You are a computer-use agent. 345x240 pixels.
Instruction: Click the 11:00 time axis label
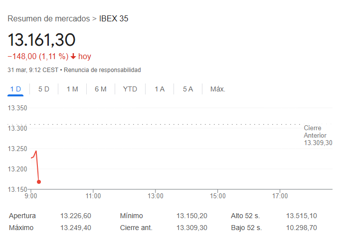93,196
